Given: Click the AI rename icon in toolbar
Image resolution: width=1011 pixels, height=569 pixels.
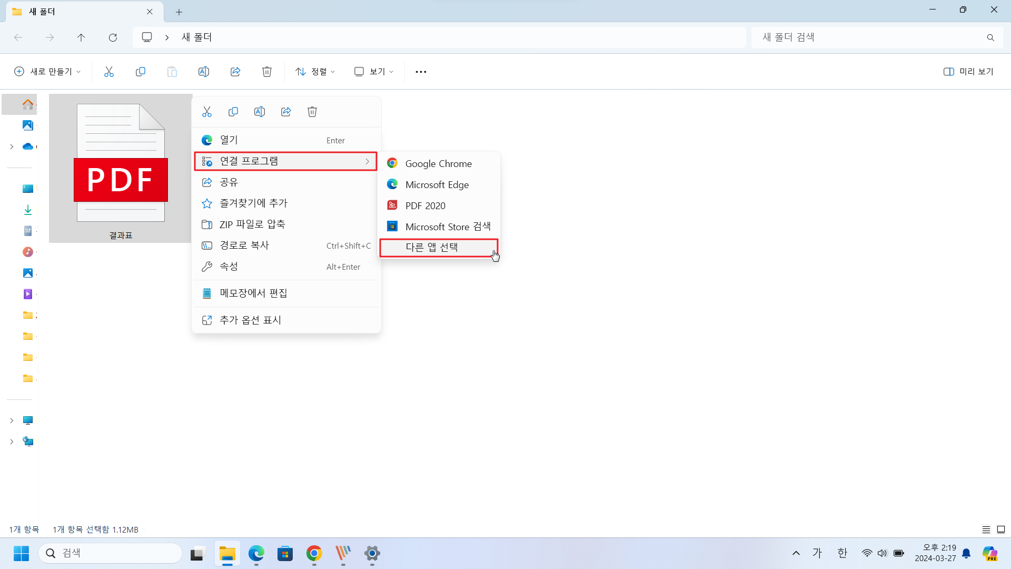Looking at the screenshot, I should coord(203,72).
